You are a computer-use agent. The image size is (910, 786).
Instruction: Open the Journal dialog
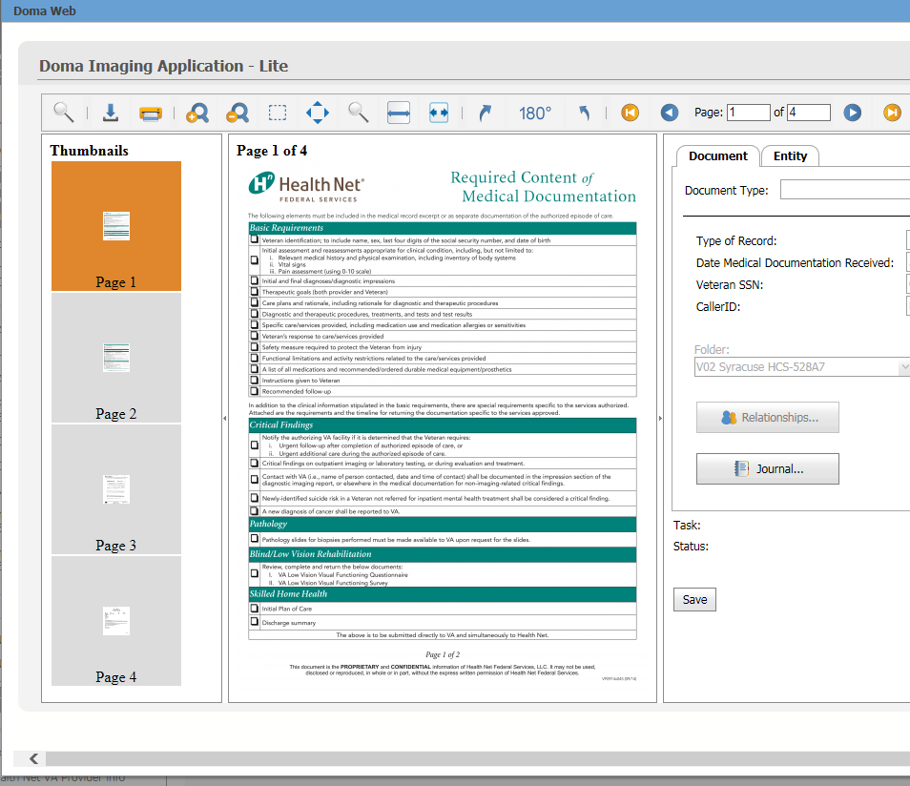pos(767,468)
